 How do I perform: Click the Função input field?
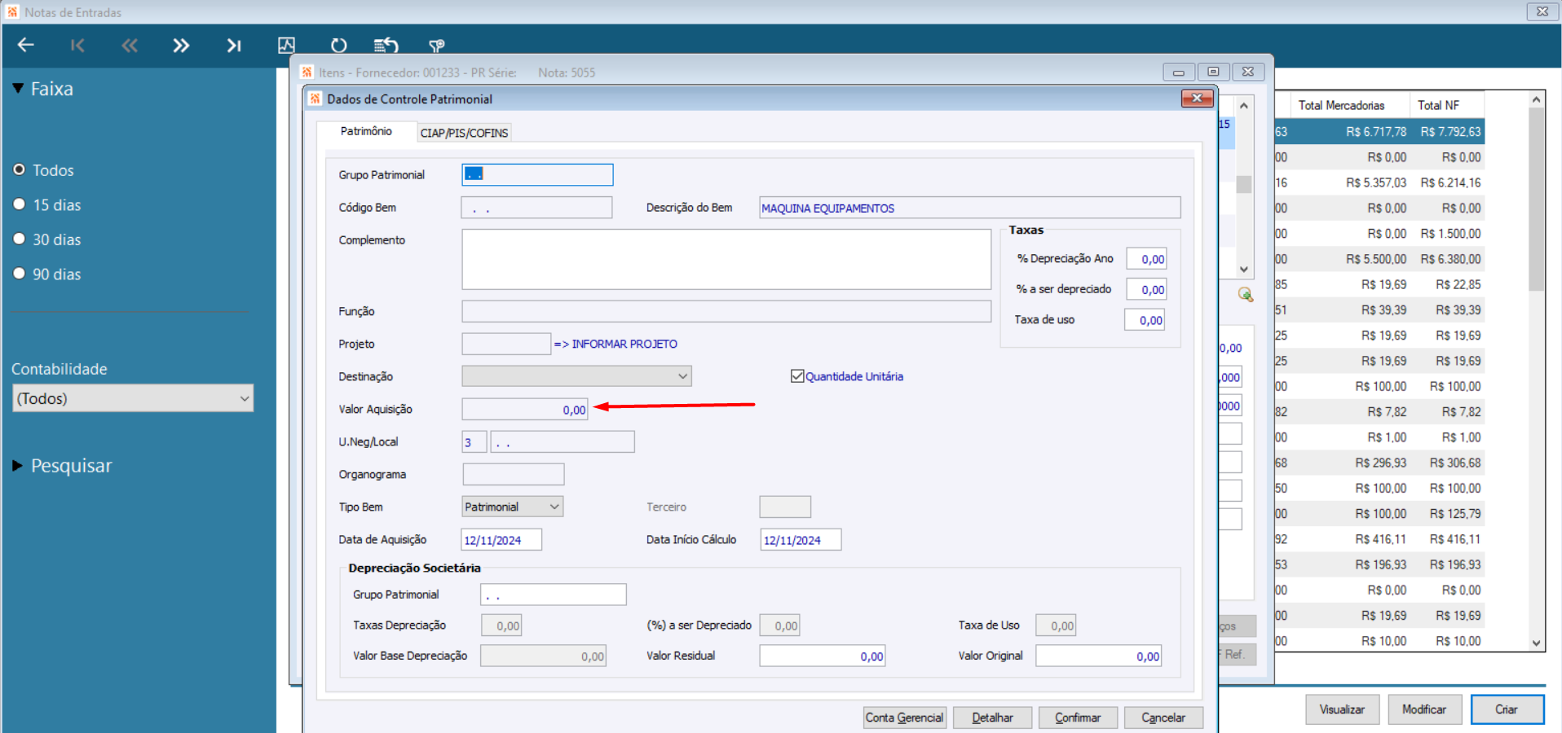click(726, 311)
